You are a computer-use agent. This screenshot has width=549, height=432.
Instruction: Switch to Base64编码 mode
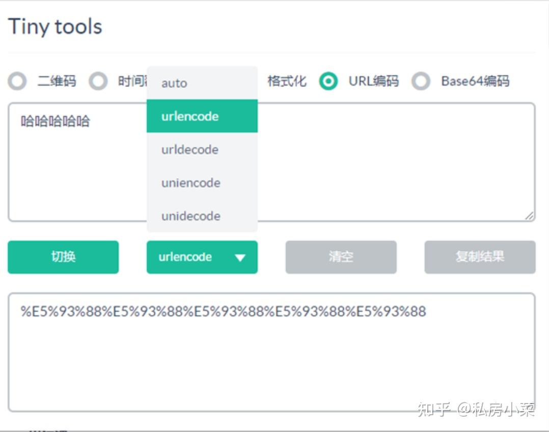421,81
